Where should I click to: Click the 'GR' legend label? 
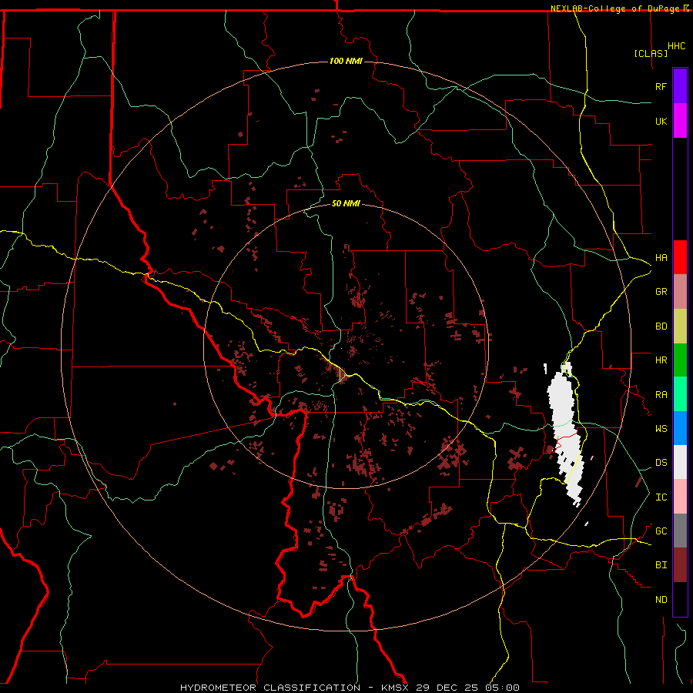pos(661,292)
